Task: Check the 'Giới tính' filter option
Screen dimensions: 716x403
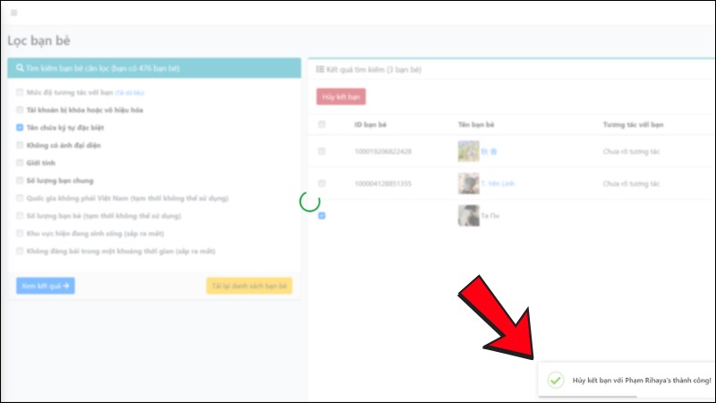Action: coord(20,163)
